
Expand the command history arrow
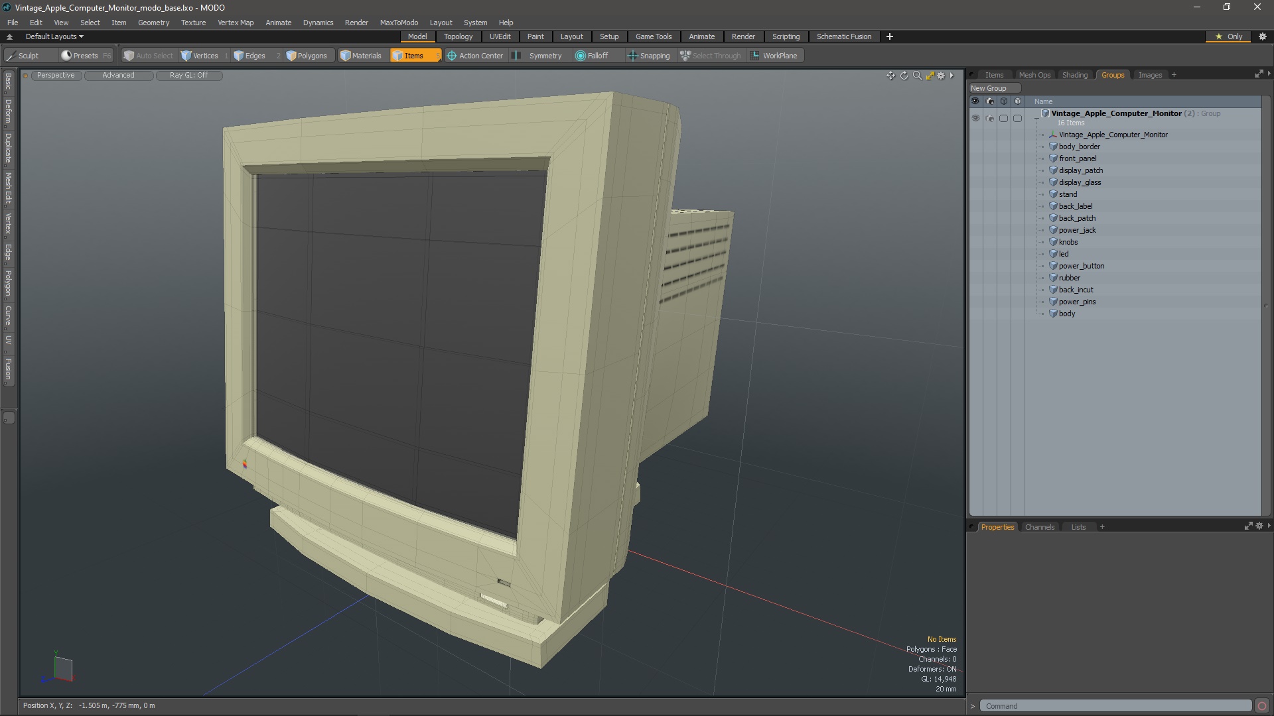click(x=973, y=706)
